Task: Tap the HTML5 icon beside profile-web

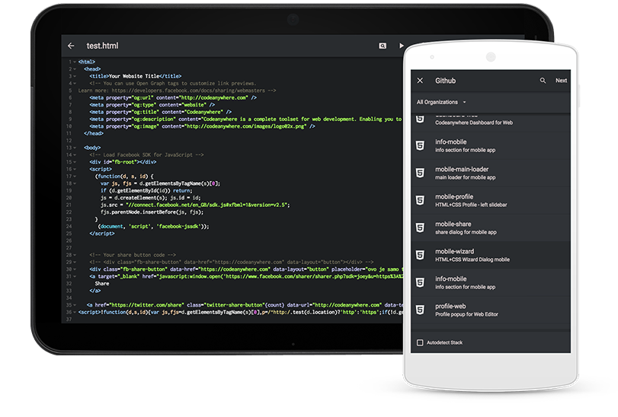Action: (420, 310)
